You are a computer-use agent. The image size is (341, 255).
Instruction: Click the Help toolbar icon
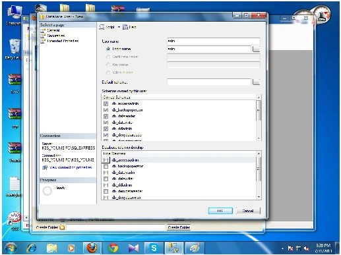(125, 27)
